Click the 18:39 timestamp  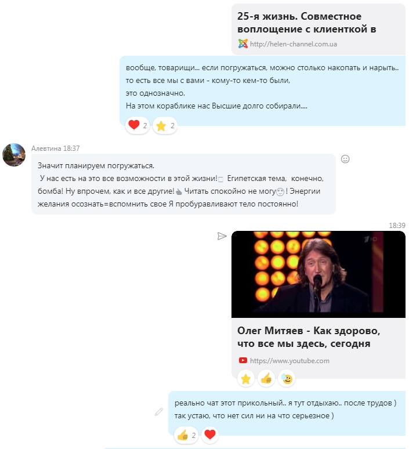click(x=397, y=226)
